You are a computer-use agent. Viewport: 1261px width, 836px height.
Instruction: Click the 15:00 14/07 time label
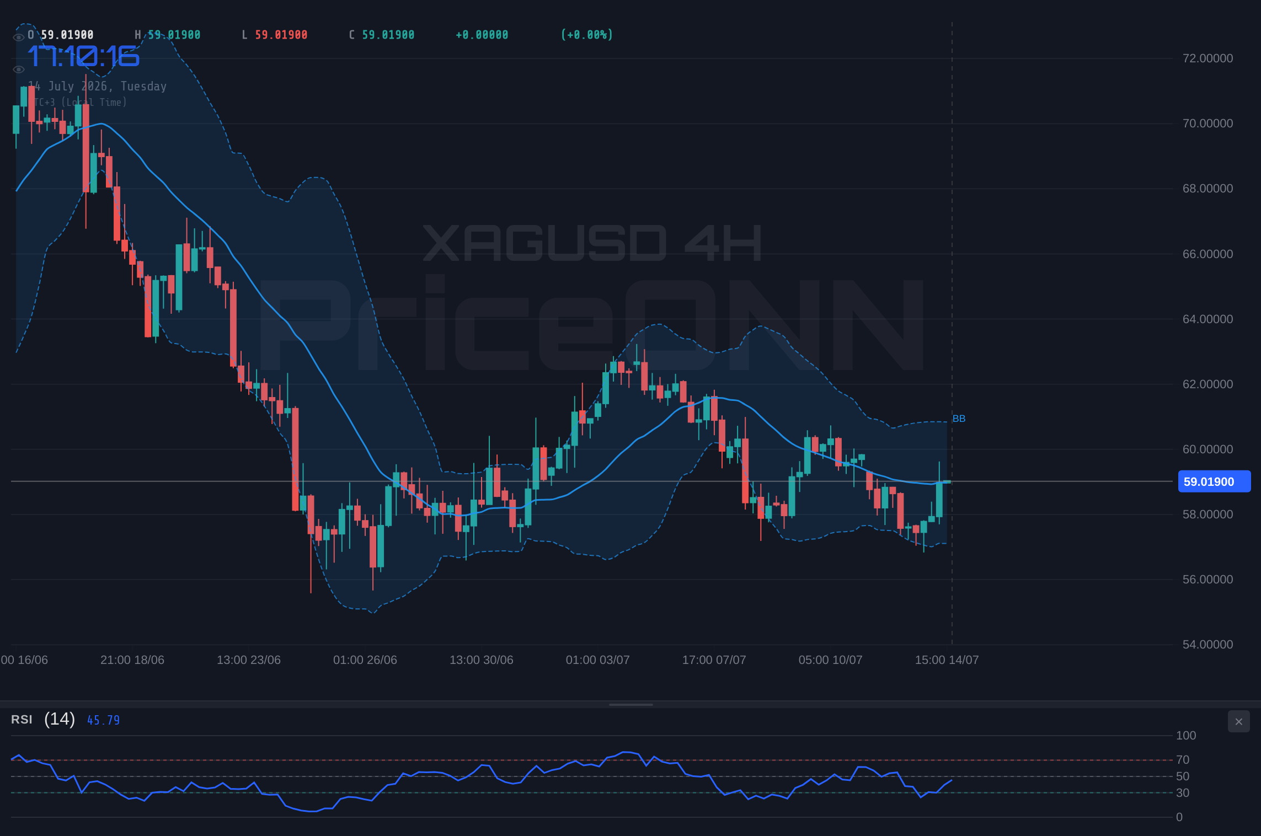(947, 660)
